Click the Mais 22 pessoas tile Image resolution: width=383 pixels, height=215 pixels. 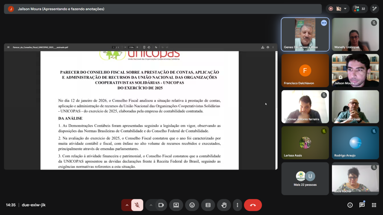tap(305, 179)
